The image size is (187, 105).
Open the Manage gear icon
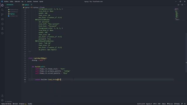pos(2,100)
